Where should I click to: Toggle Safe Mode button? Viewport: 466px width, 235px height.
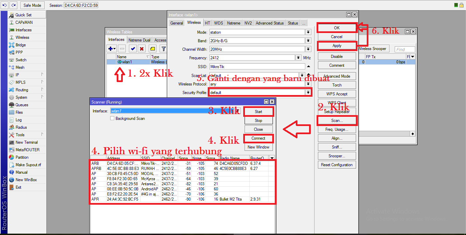pos(32,5)
